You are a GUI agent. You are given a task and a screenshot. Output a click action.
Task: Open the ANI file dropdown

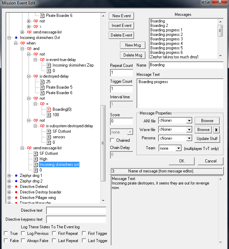[x=189, y=121]
